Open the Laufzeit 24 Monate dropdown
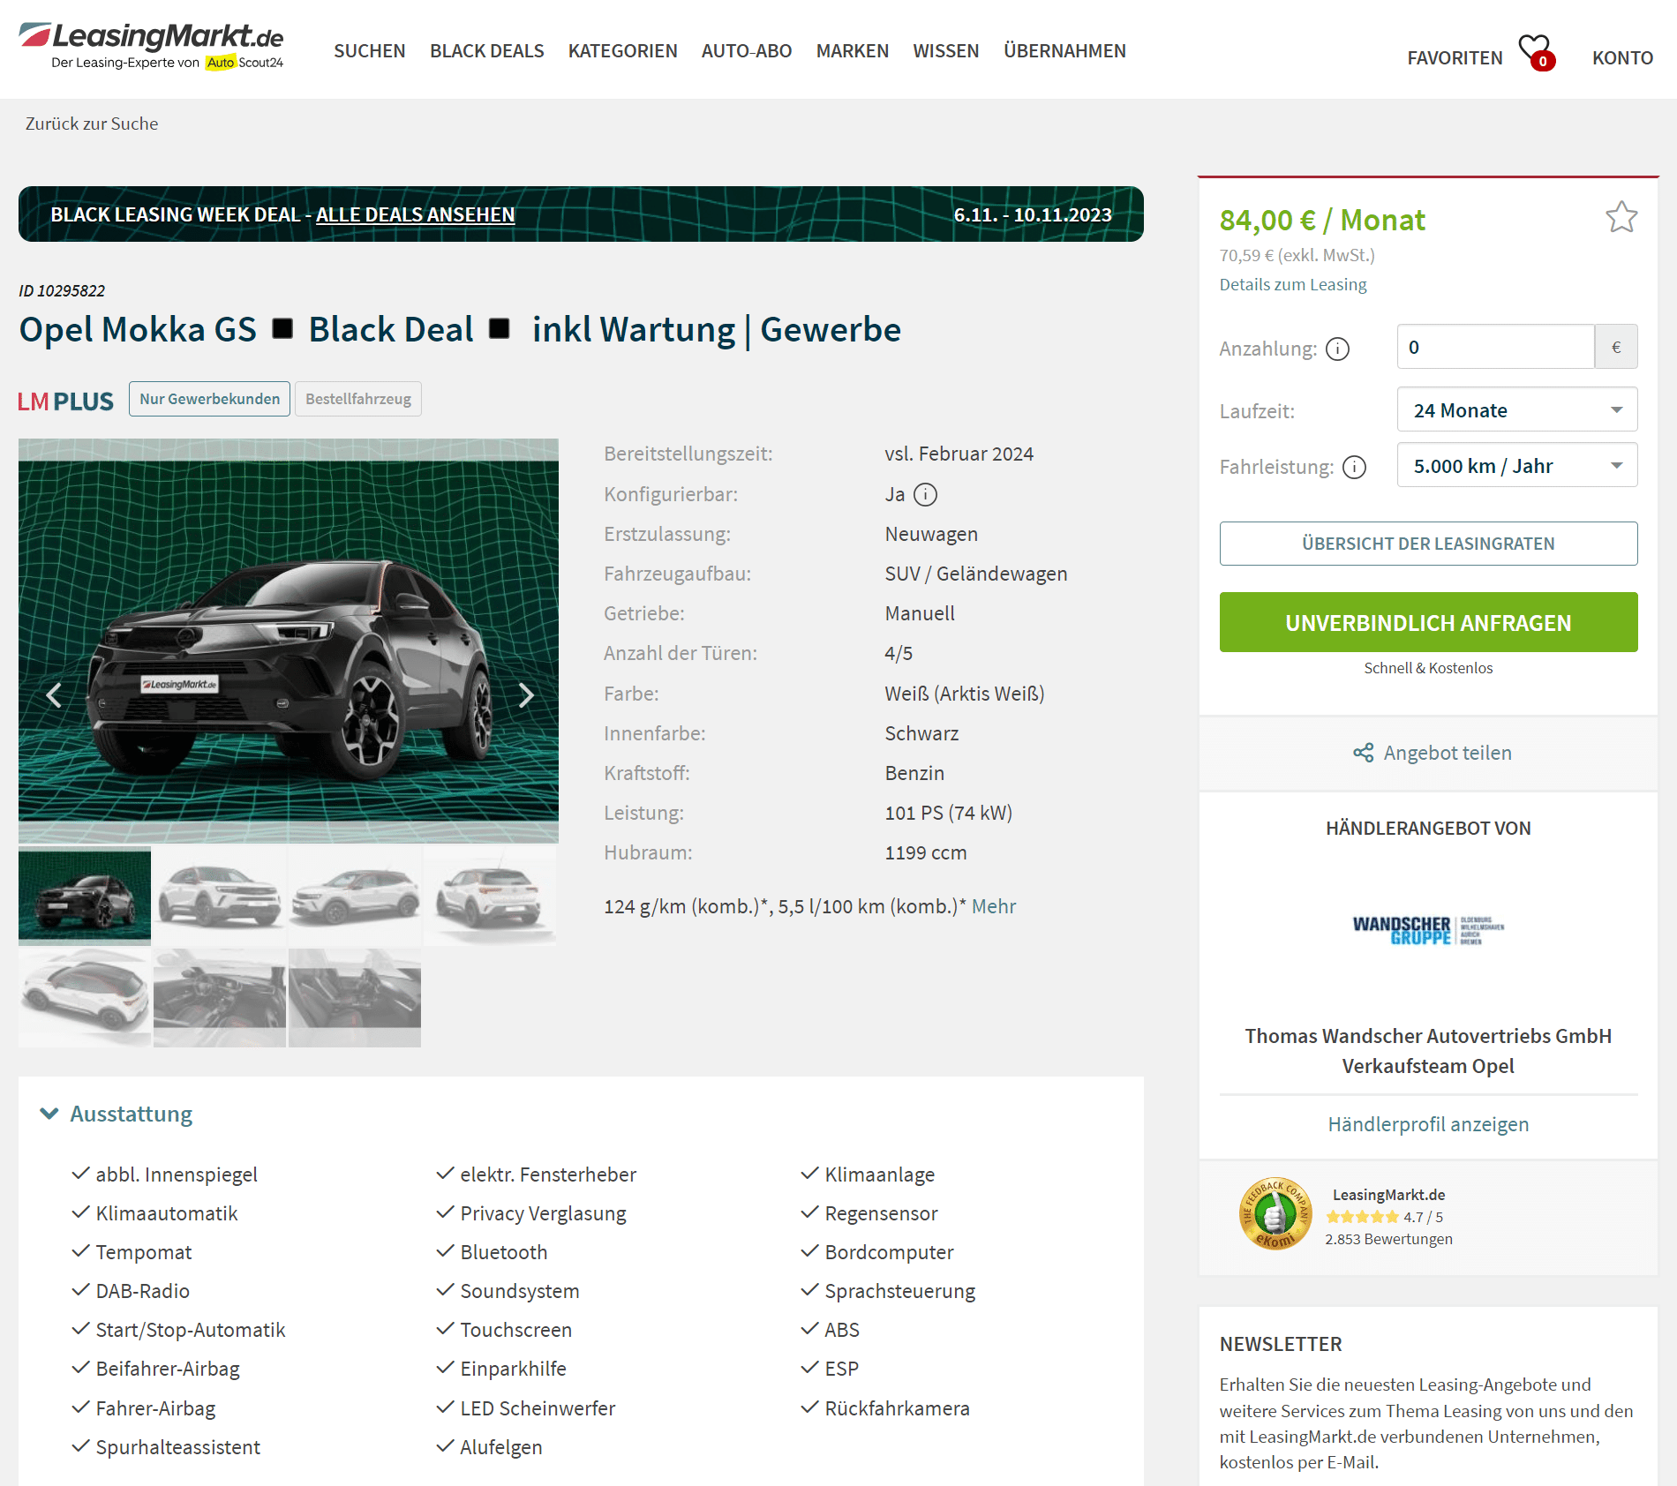 point(1516,410)
